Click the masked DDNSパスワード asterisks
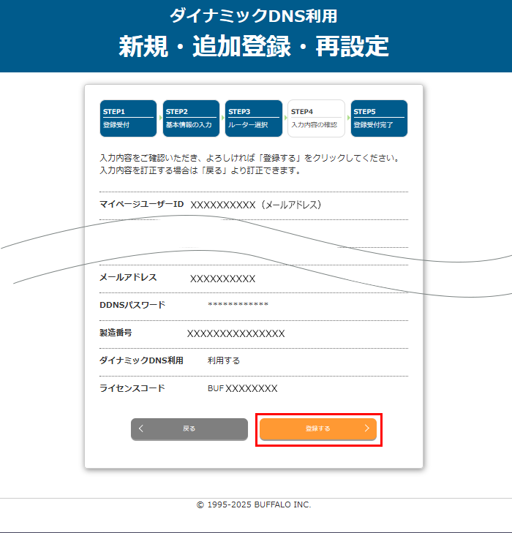Viewport: 512px width, 533px height. point(238,305)
